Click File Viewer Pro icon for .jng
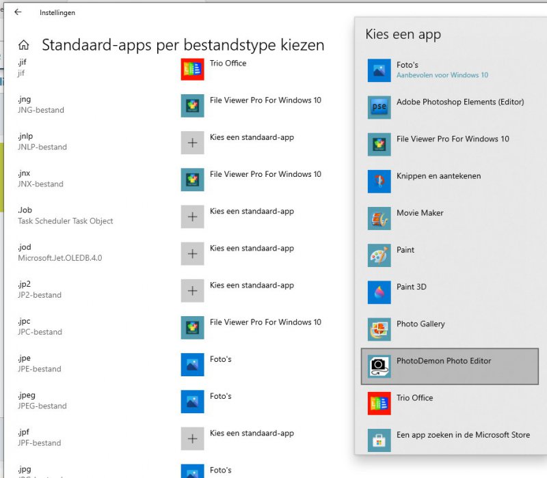547x478 pixels. tap(192, 106)
